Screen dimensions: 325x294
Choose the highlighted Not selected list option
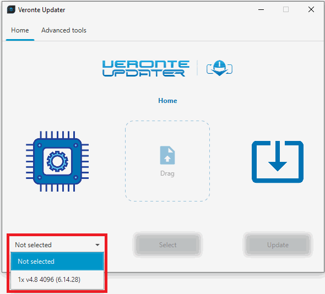pyautogui.click(x=57, y=262)
